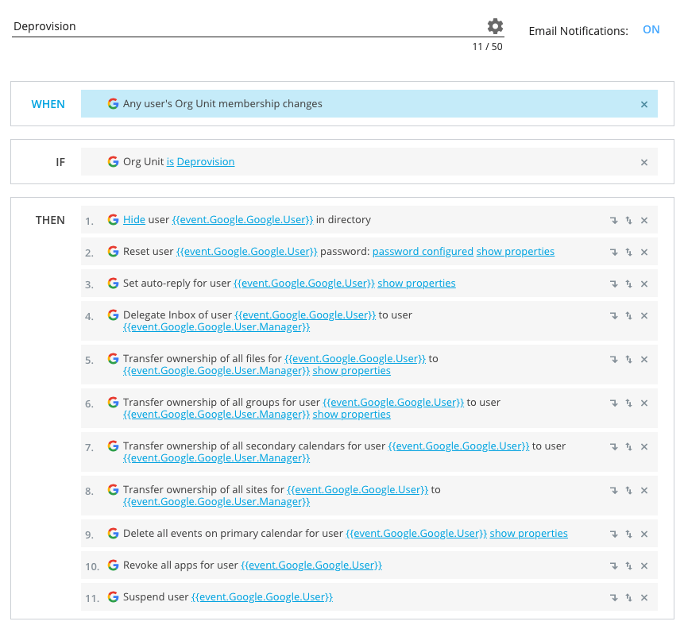Delete the Delegate Inbox action step
The image size is (684, 629).
[x=643, y=315]
